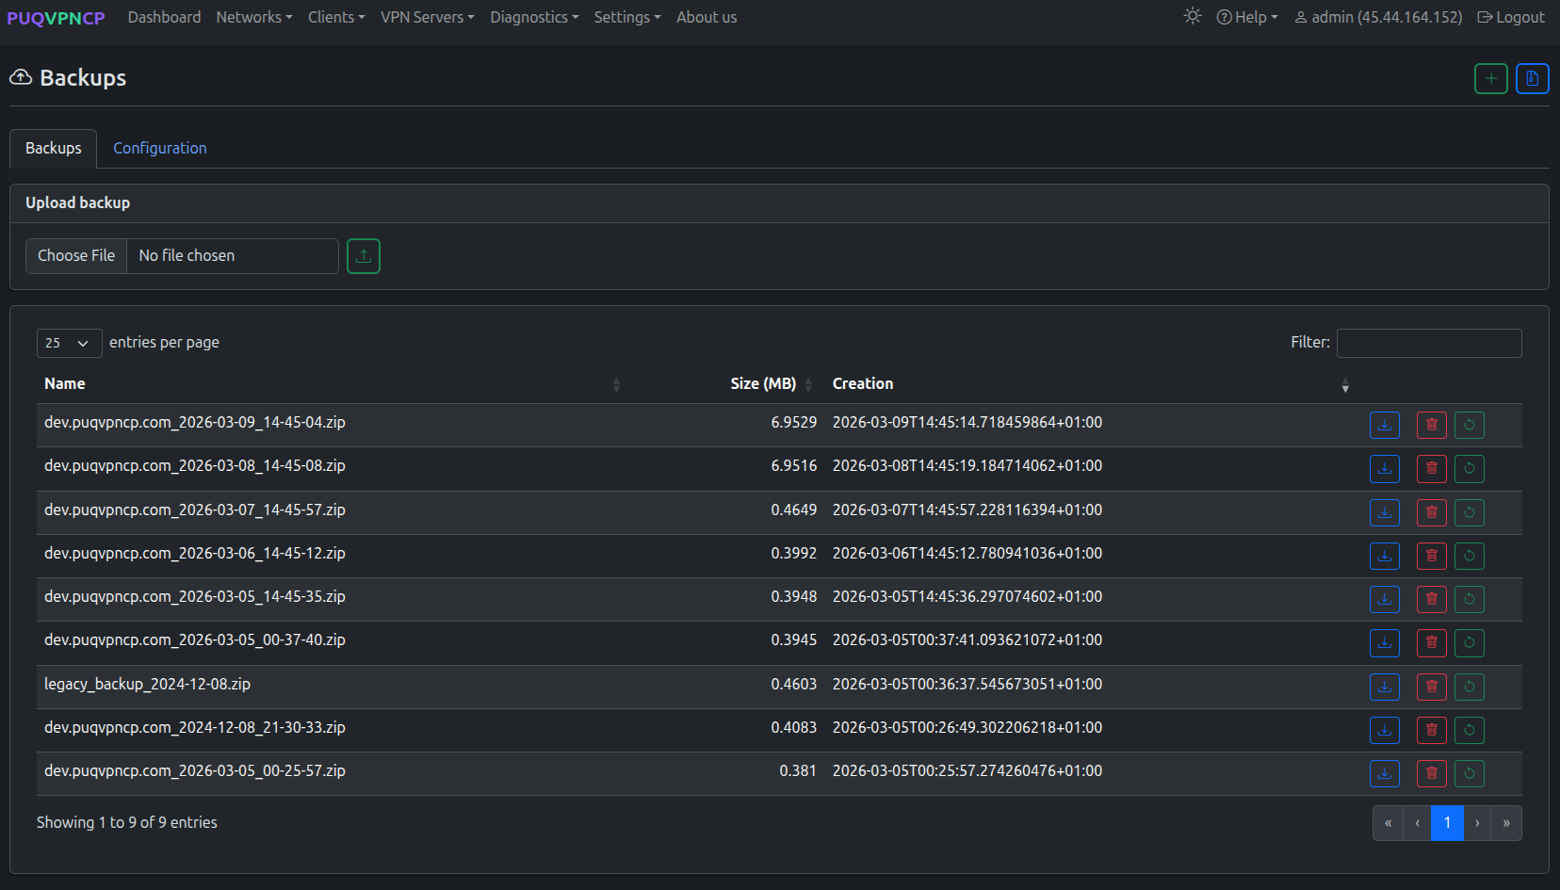Download the 2026-03-05_00-37-40 backup
The width and height of the screenshot is (1560, 890).
(x=1384, y=642)
